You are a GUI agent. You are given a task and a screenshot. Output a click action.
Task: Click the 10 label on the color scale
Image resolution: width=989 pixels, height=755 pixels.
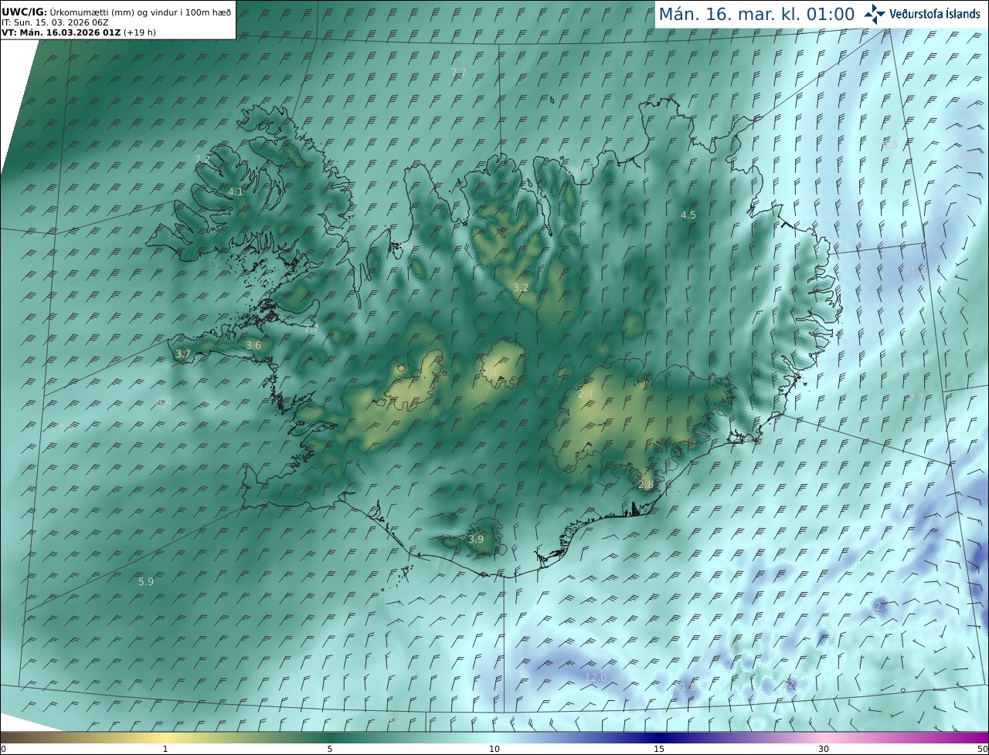point(494,749)
